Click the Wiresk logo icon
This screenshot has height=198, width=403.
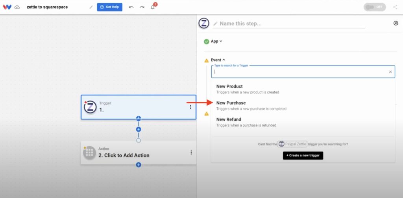7,7
